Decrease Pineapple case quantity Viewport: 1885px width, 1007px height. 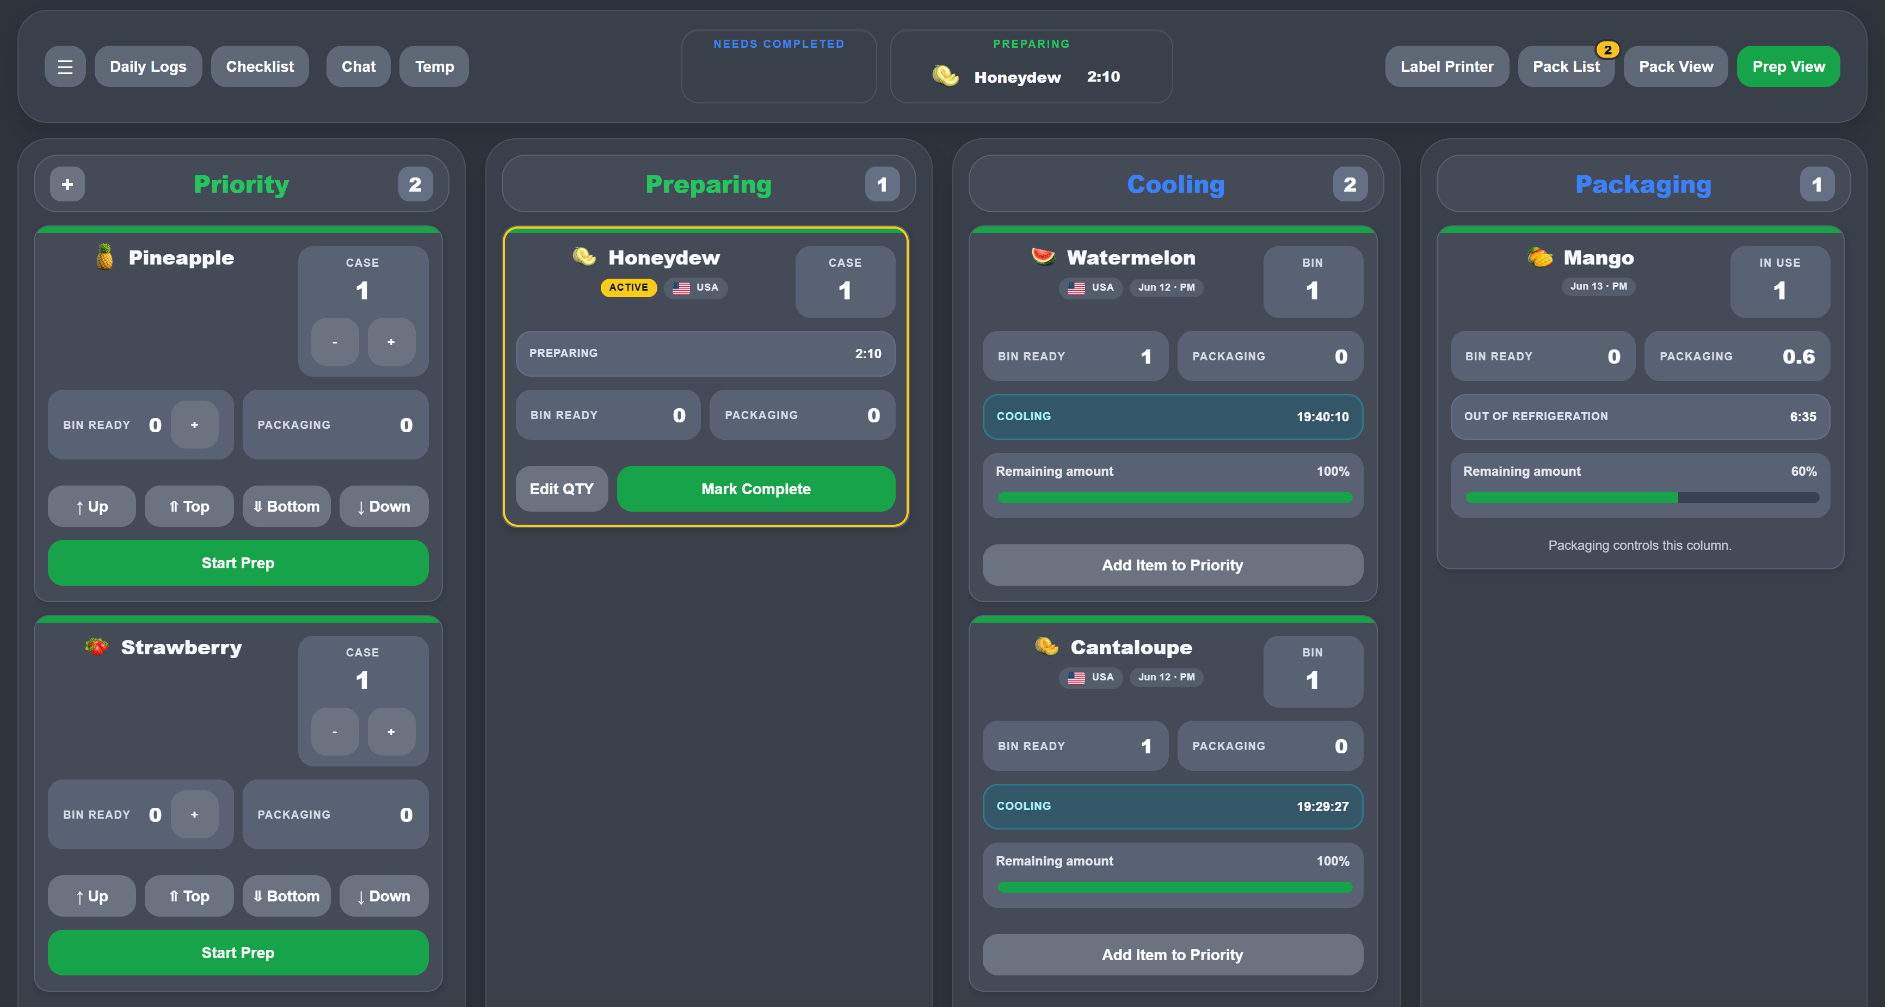335,342
